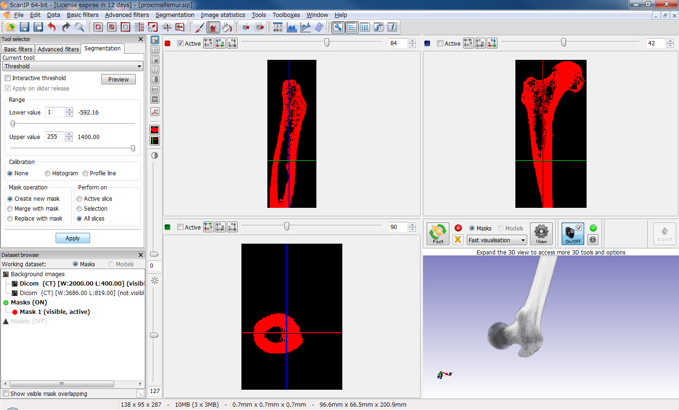Screen dimensions: 679x410
Task: Switch to the 2D only view layout
Action: point(155,89)
